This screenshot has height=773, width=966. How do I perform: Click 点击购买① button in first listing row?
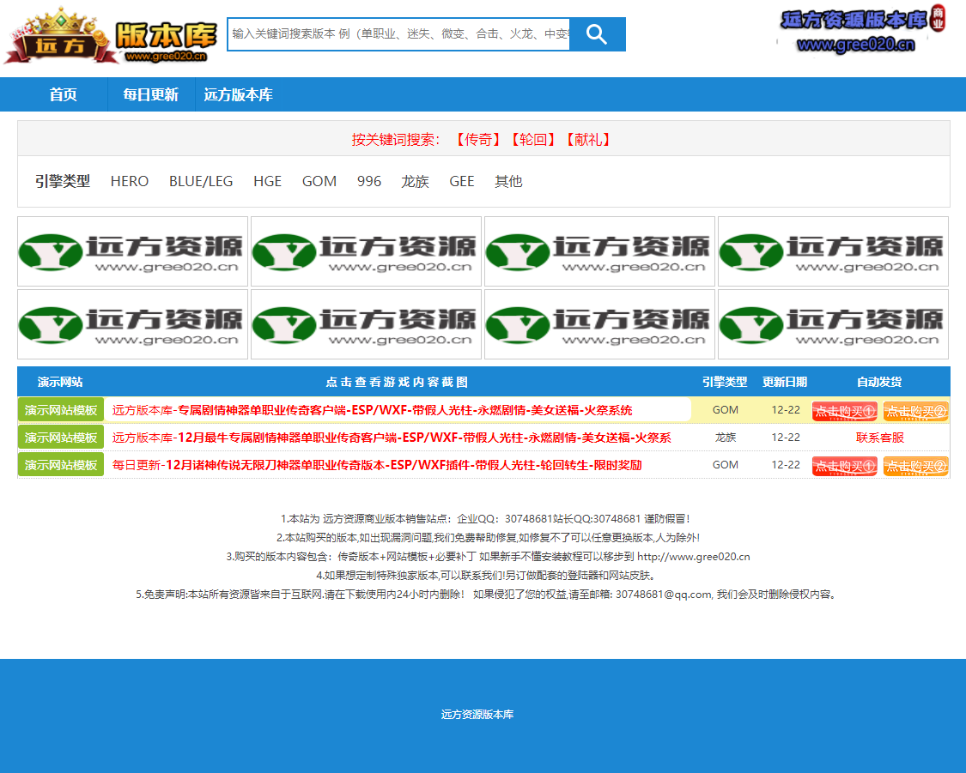point(844,411)
